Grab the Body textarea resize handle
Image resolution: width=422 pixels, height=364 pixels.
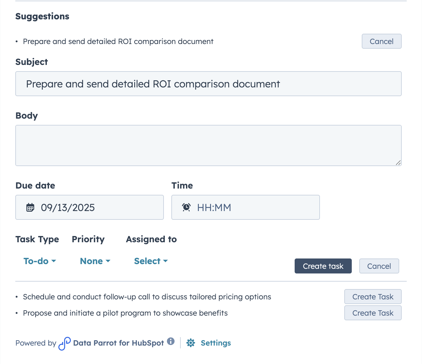tap(398, 163)
